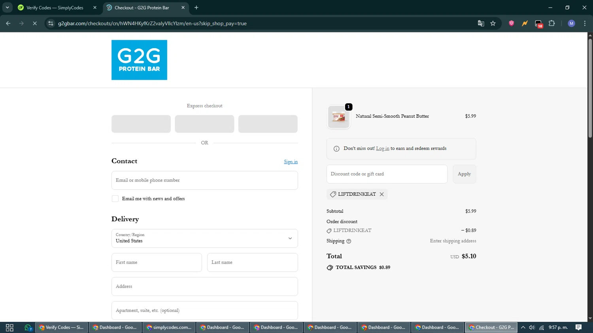The image size is (593, 333).
Task: Open Windows Task View in taskbar
Action: click(9, 327)
